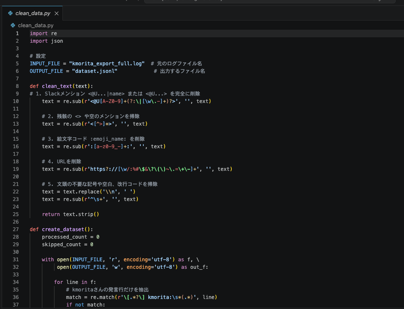Click the '# 出力するファイル名' comment
Image resolution: width=404 pixels, height=309 pixels.
(x=179, y=71)
